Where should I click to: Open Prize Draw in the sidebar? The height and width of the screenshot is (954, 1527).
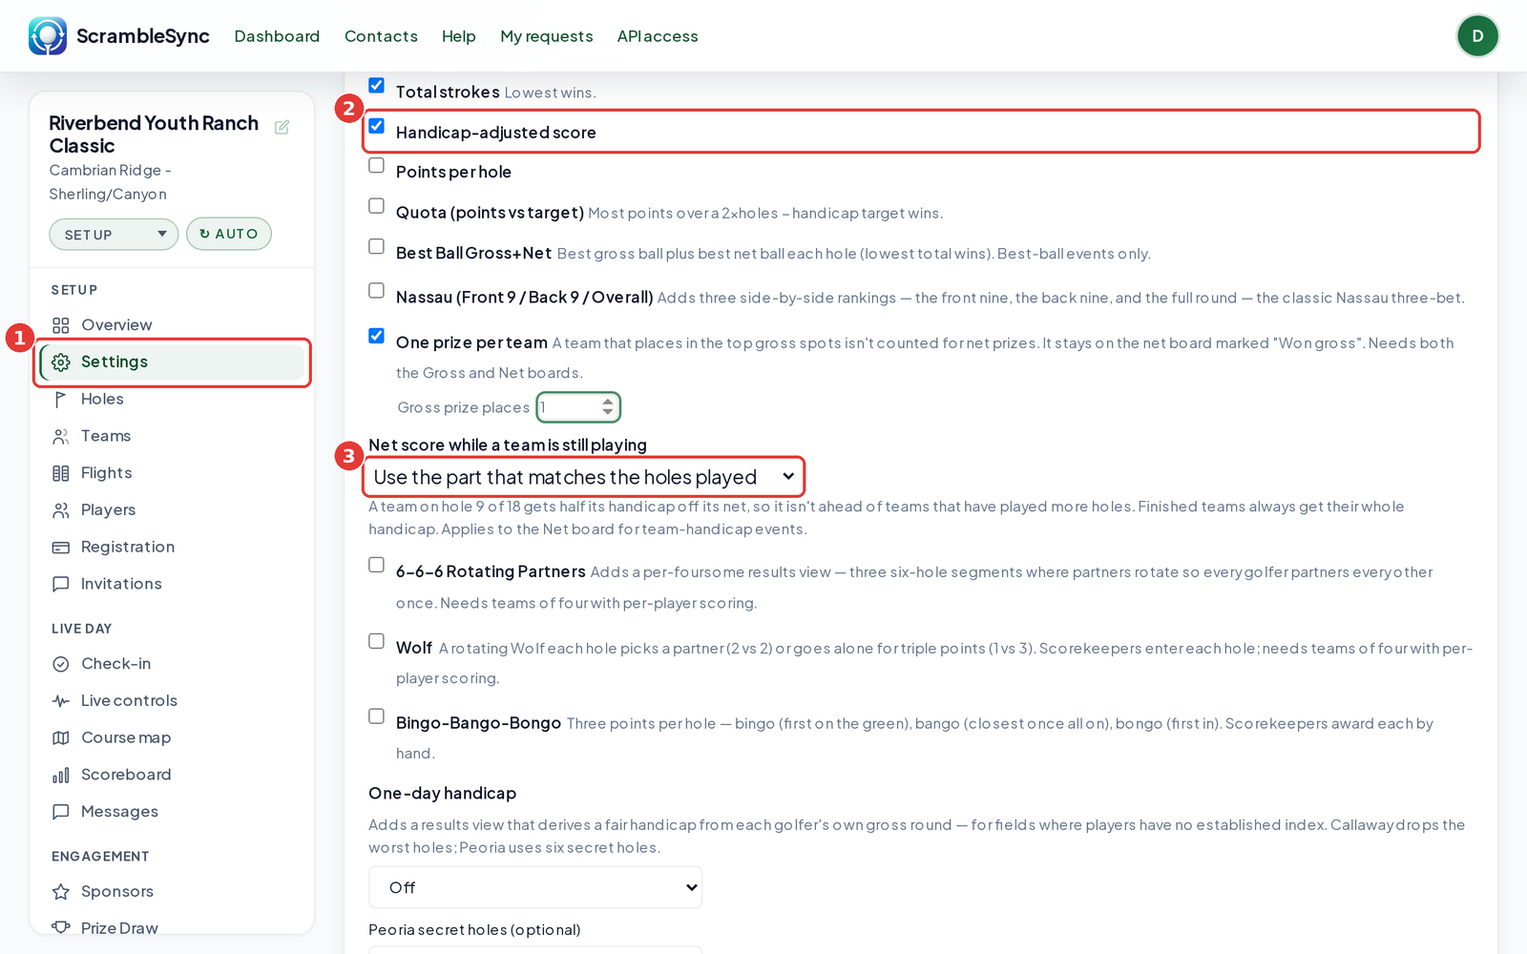[x=119, y=928]
